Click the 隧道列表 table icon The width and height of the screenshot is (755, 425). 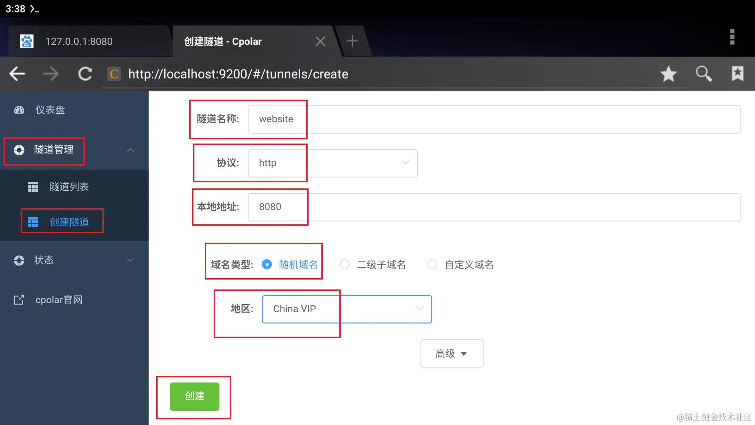tap(33, 187)
